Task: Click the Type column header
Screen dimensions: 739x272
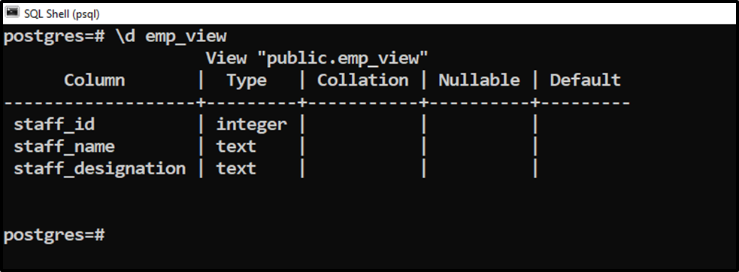Action: click(247, 80)
